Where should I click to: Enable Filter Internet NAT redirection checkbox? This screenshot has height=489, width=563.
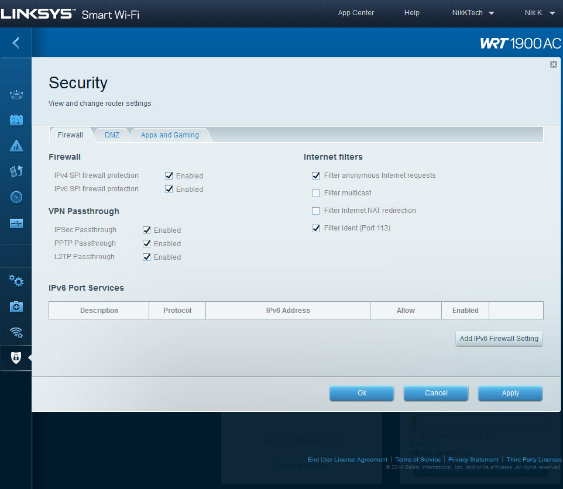point(315,211)
